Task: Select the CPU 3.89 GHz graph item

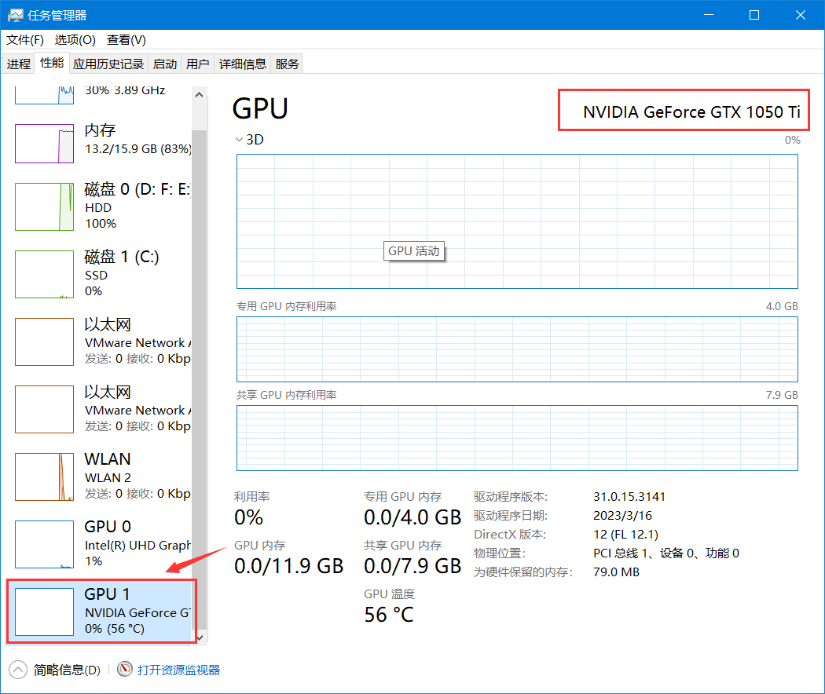Action: (x=101, y=95)
